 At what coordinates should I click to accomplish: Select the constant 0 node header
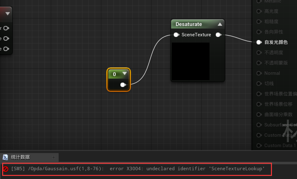(119, 74)
